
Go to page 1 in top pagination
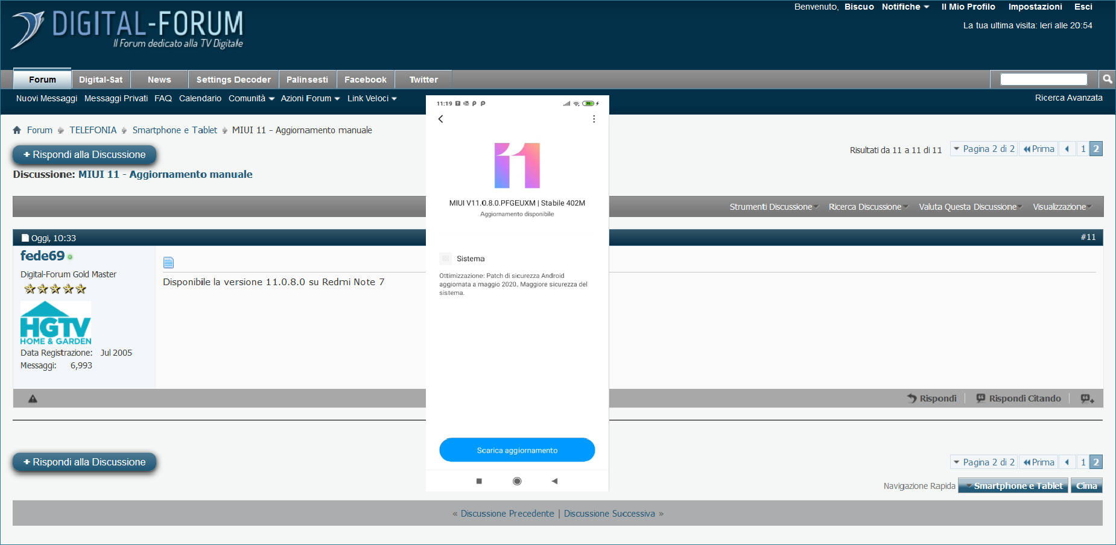pyautogui.click(x=1083, y=149)
